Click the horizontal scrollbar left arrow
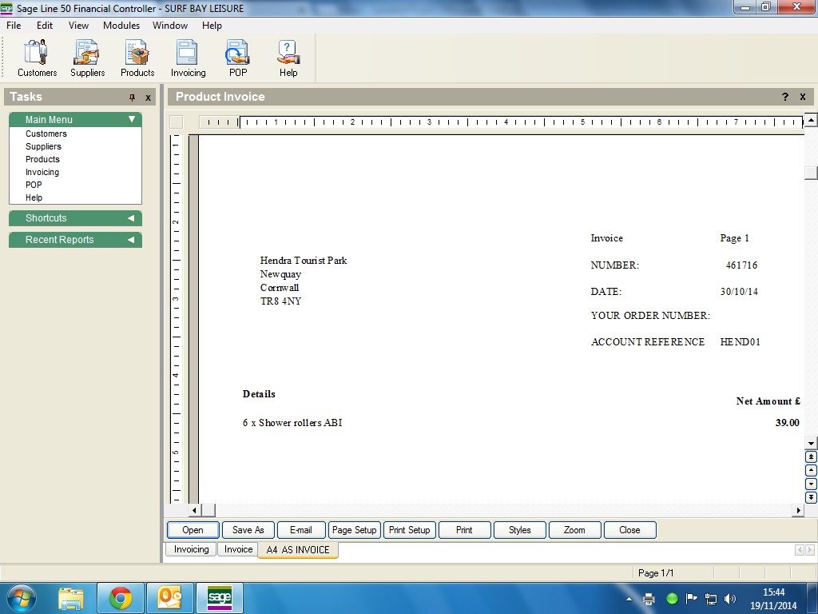 (195, 511)
